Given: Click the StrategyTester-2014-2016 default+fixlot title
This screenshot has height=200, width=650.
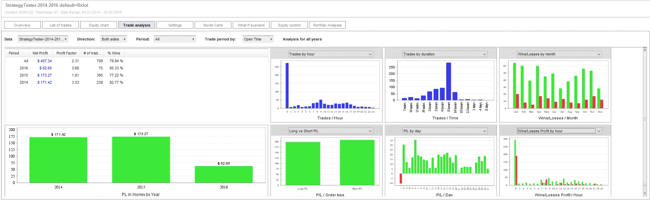Looking at the screenshot, I should 47,5.
